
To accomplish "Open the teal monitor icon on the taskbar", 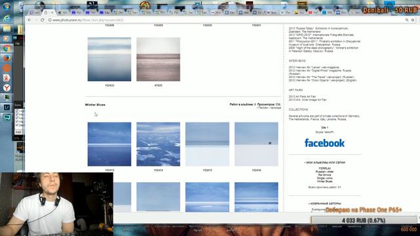I will click(7, 117).
